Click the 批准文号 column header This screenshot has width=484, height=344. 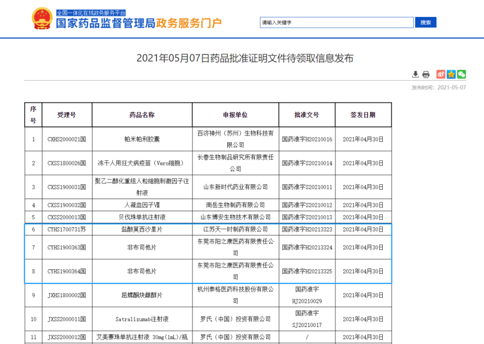pyautogui.click(x=307, y=115)
